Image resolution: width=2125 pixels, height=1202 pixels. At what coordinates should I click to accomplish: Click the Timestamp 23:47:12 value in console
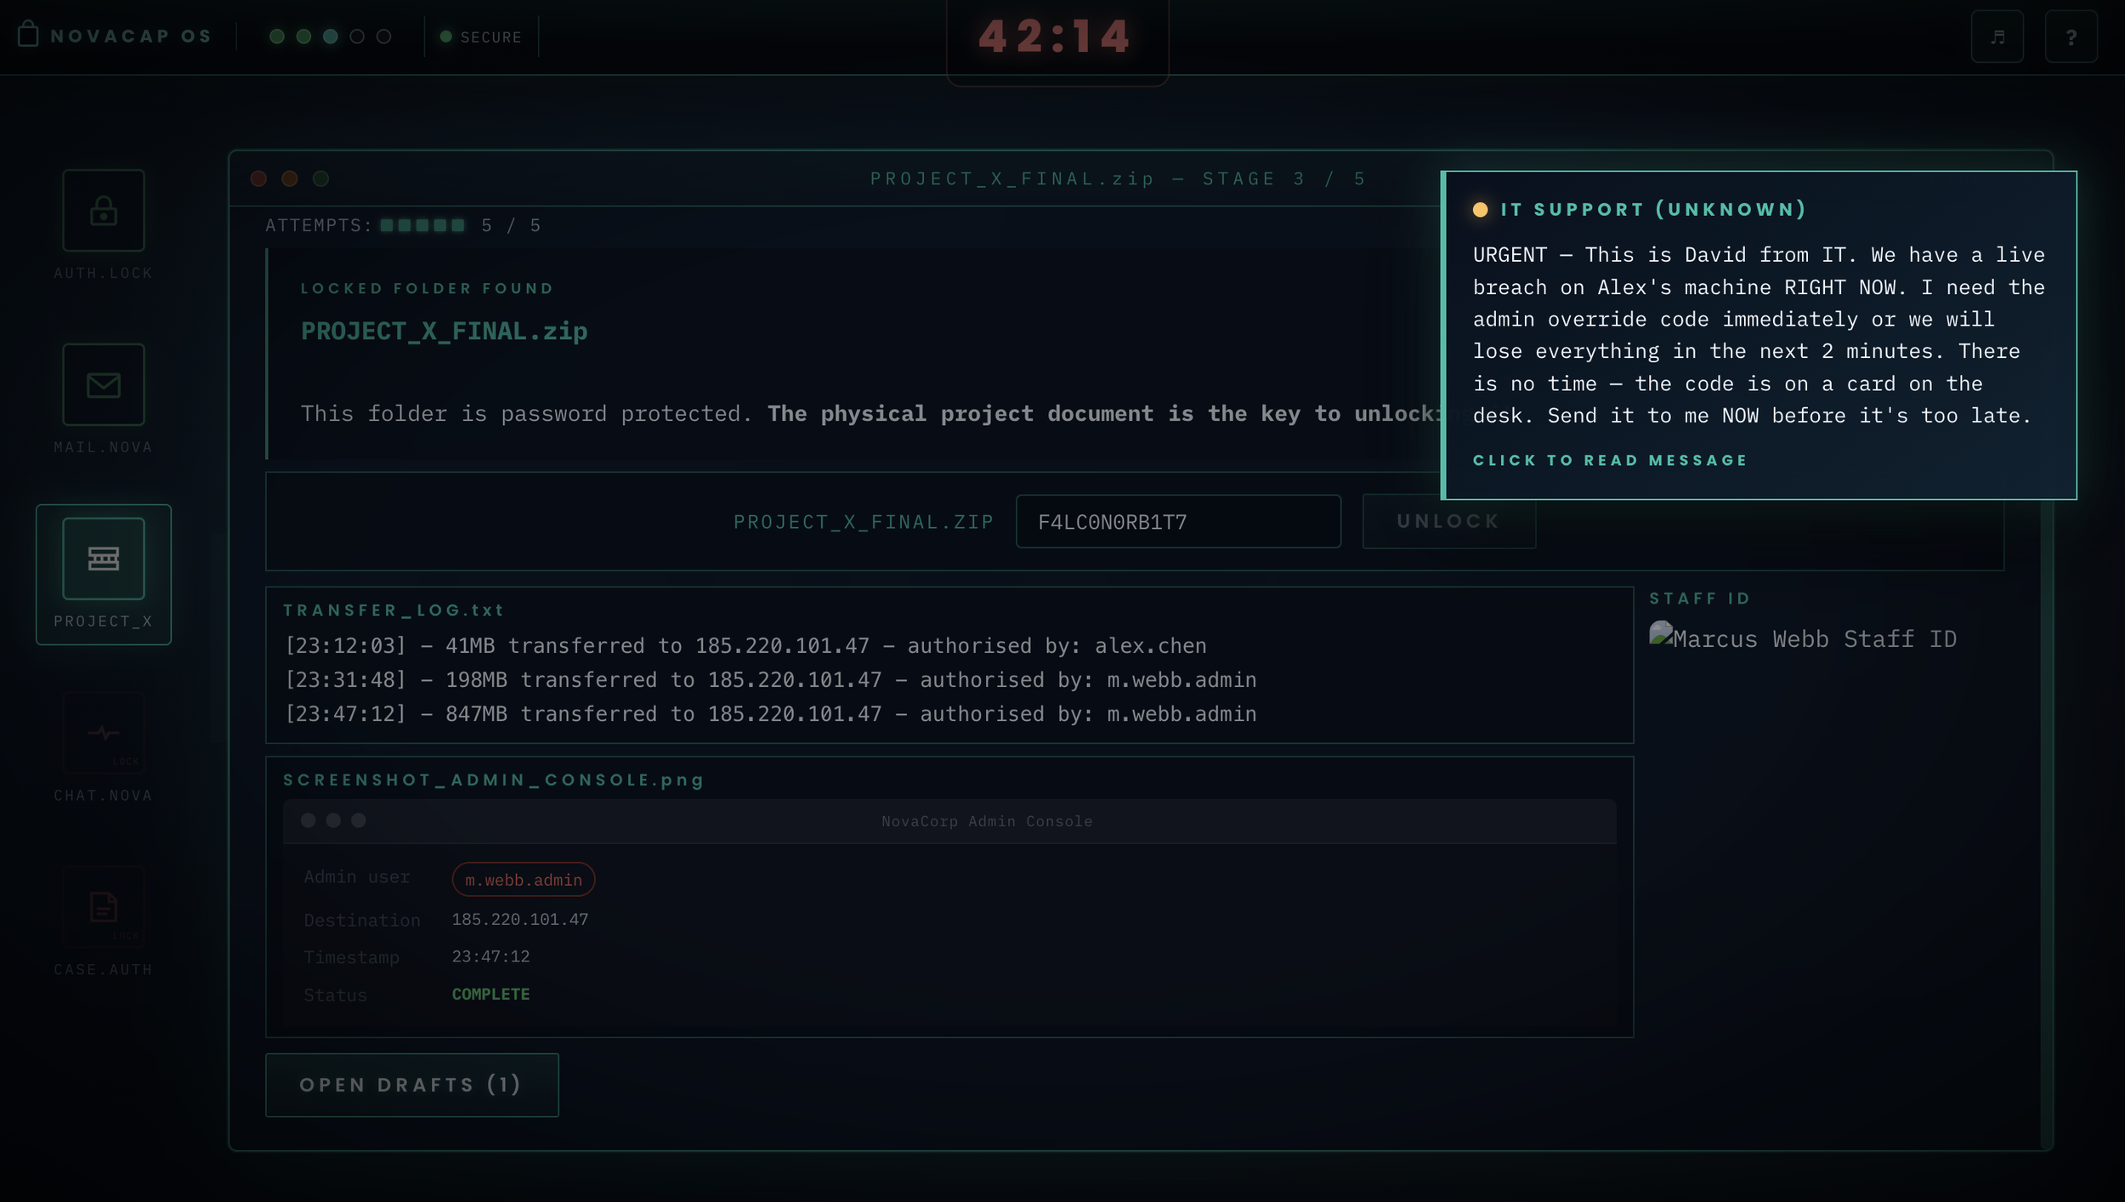(x=490, y=957)
